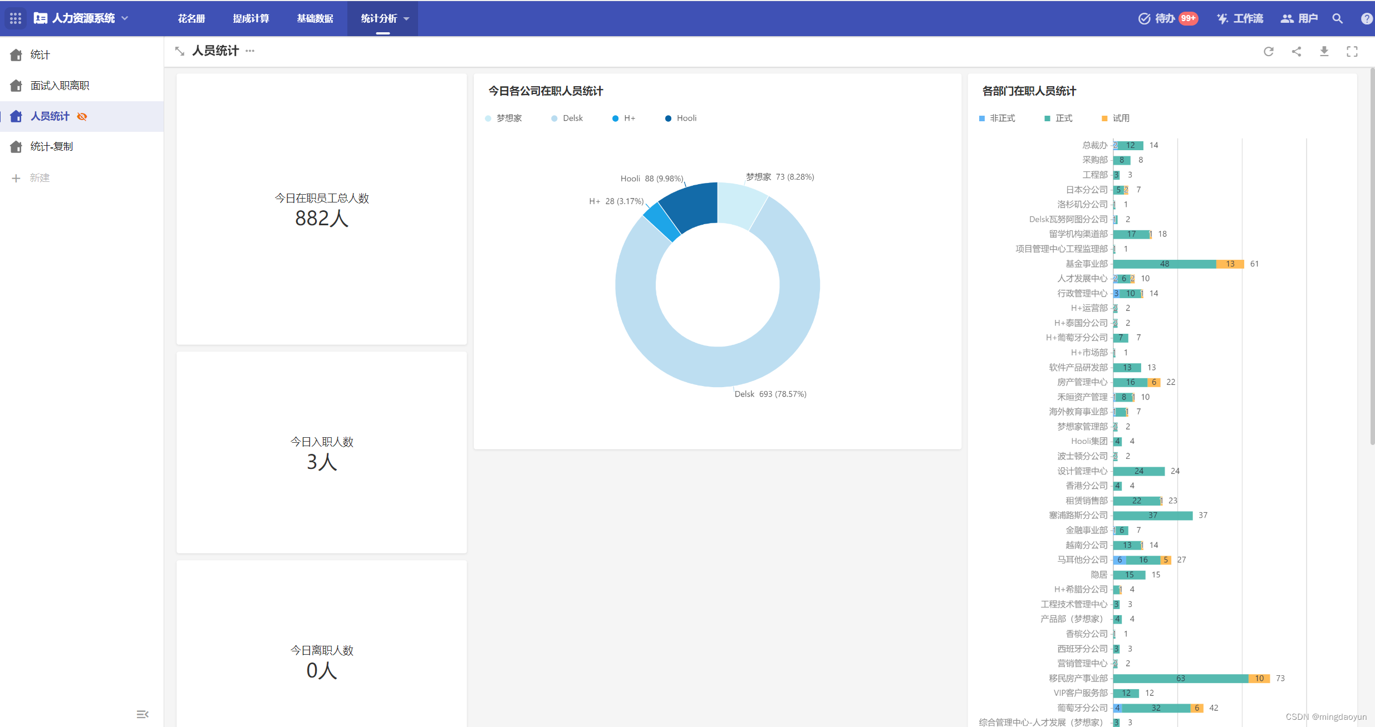Select 统计 in the sidebar
This screenshot has height=727, width=1375.
82,55
